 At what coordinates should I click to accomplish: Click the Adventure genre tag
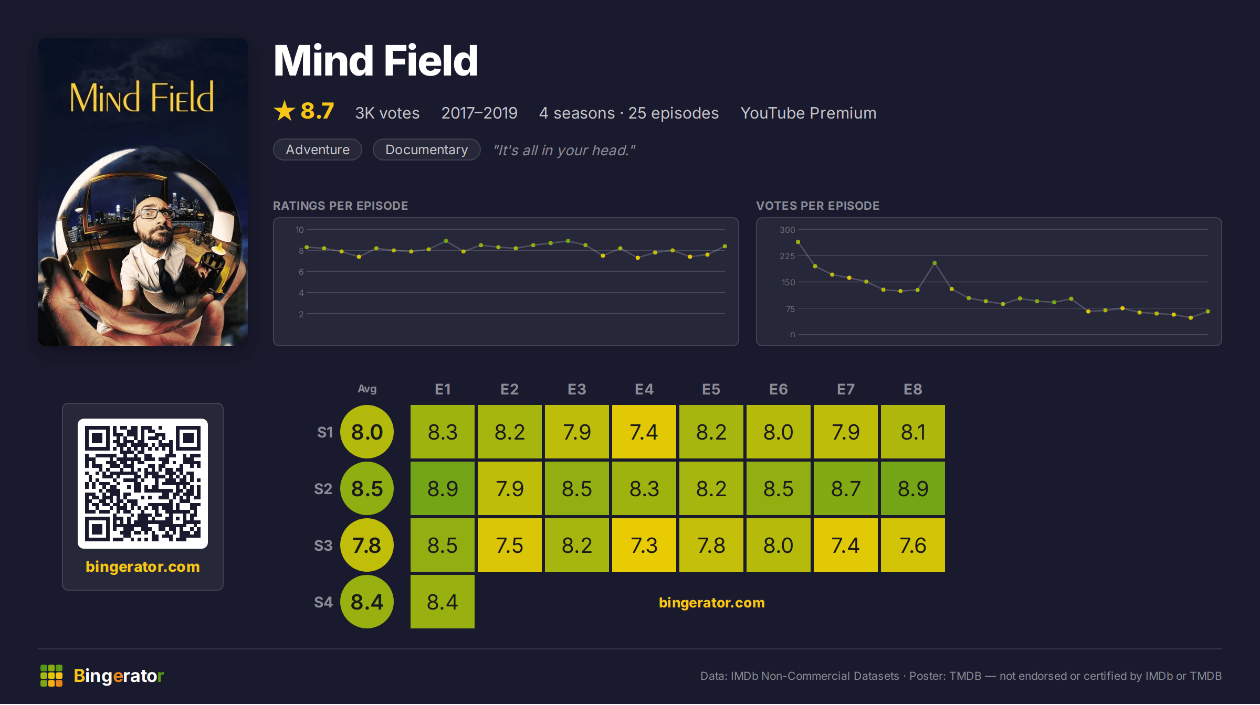318,149
